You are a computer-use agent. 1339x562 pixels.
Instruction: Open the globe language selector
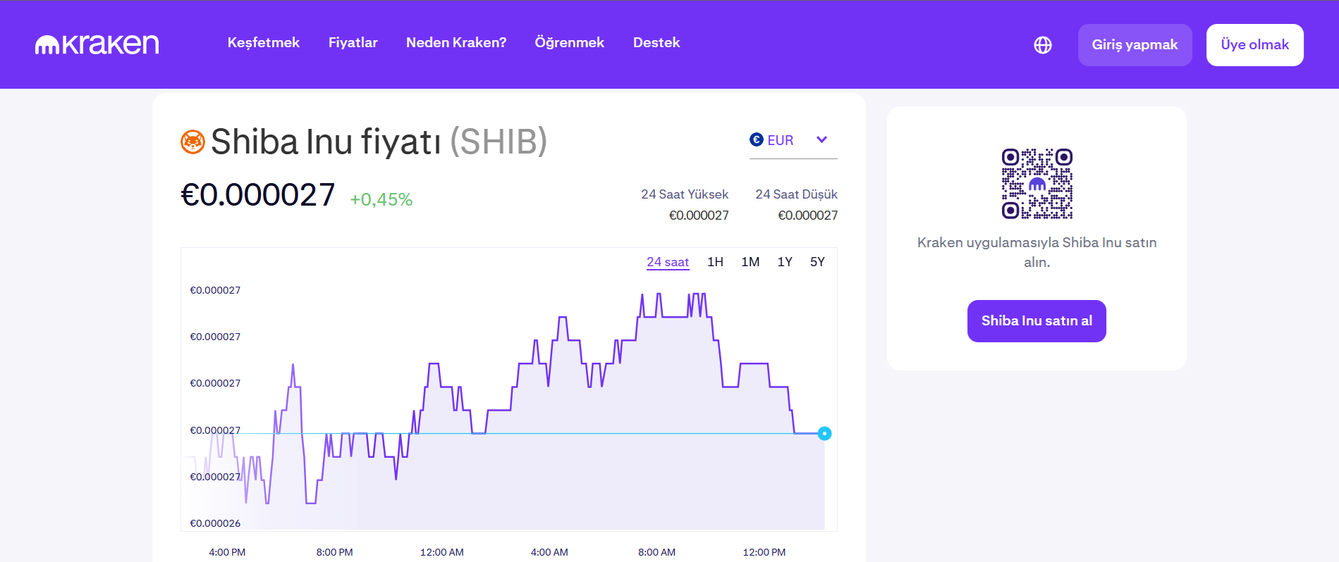(x=1043, y=45)
